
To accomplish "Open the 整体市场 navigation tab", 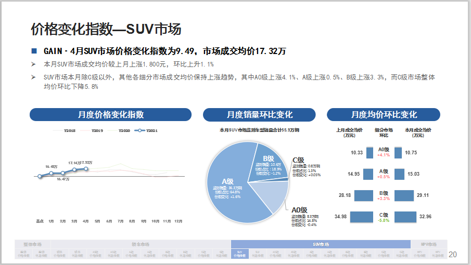I will (x=33, y=244).
